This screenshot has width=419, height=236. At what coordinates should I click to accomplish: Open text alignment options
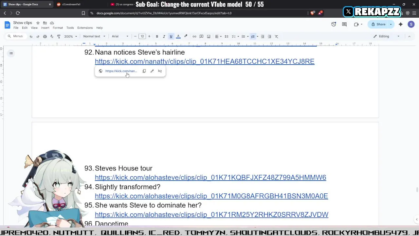(218, 36)
